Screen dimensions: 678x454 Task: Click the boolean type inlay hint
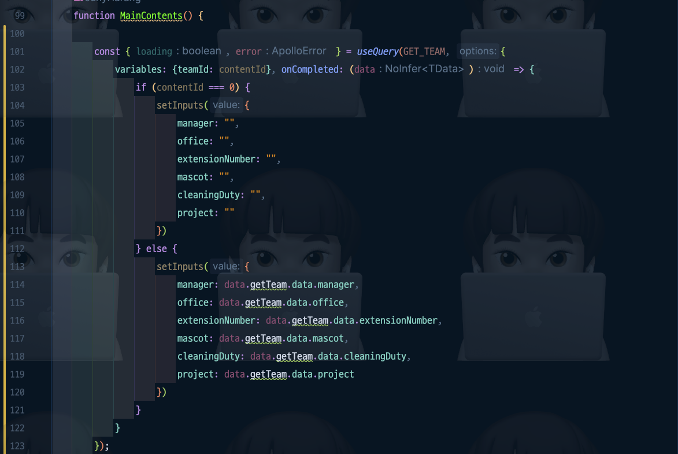pos(202,51)
